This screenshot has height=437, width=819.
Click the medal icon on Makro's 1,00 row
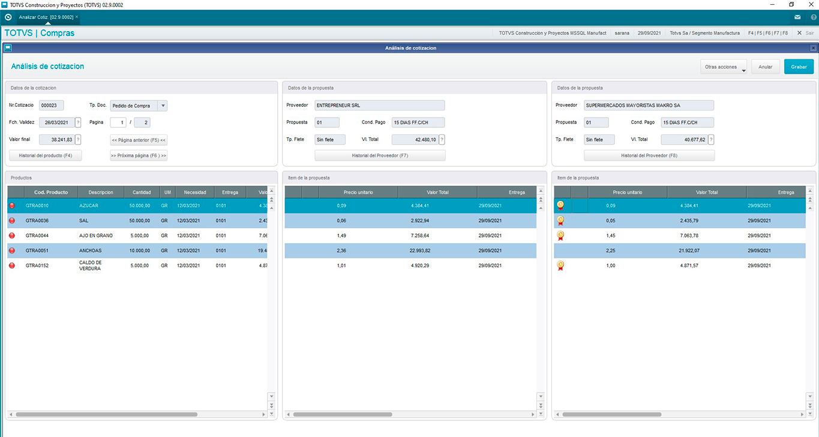point(560,265)
